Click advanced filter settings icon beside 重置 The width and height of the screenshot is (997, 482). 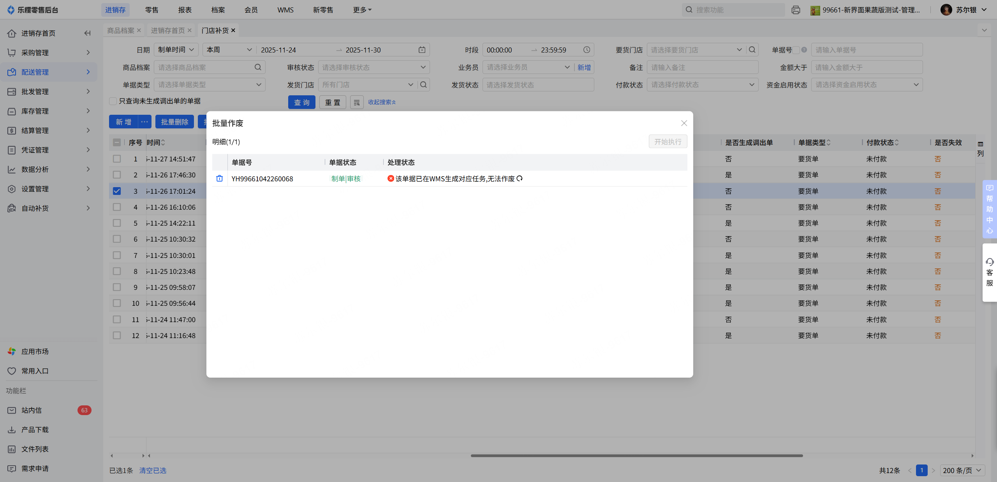(356, 102)
